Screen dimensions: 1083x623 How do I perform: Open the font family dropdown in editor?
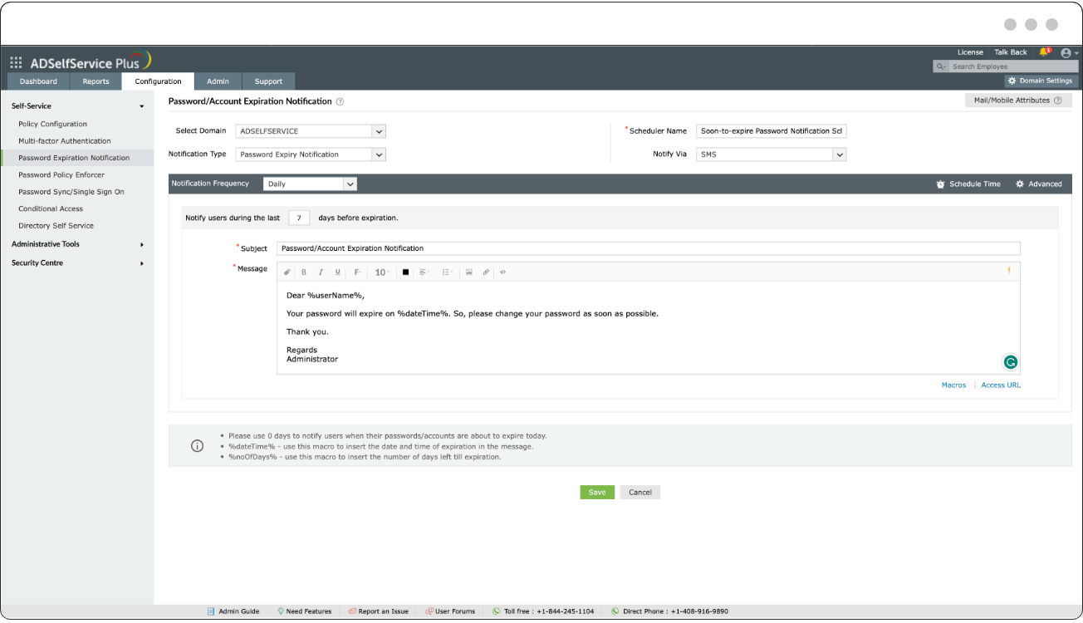pyautogui.click(x=357, y=272)
